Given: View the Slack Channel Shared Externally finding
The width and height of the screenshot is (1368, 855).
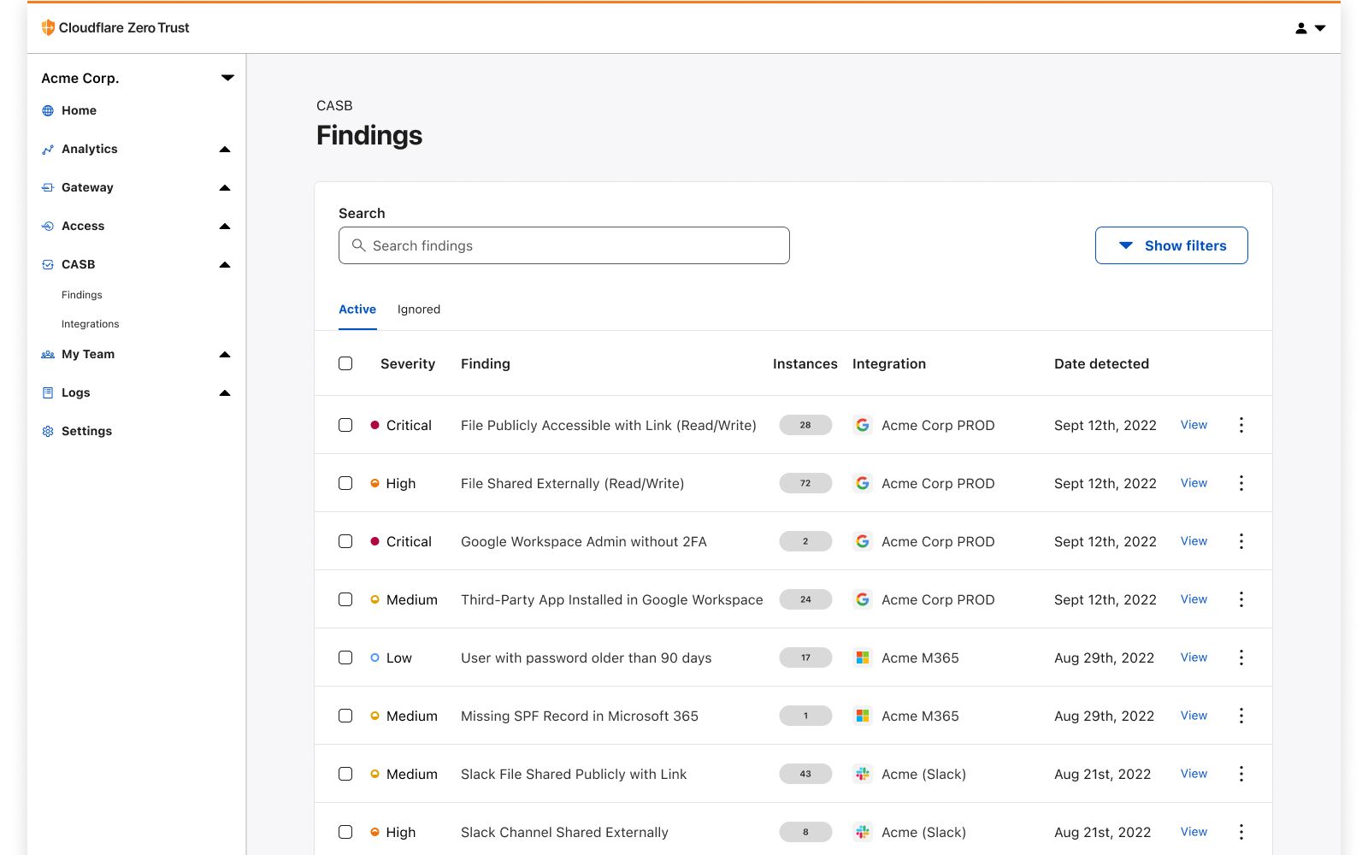Looking at the screenshot, I should (1194, 832).
